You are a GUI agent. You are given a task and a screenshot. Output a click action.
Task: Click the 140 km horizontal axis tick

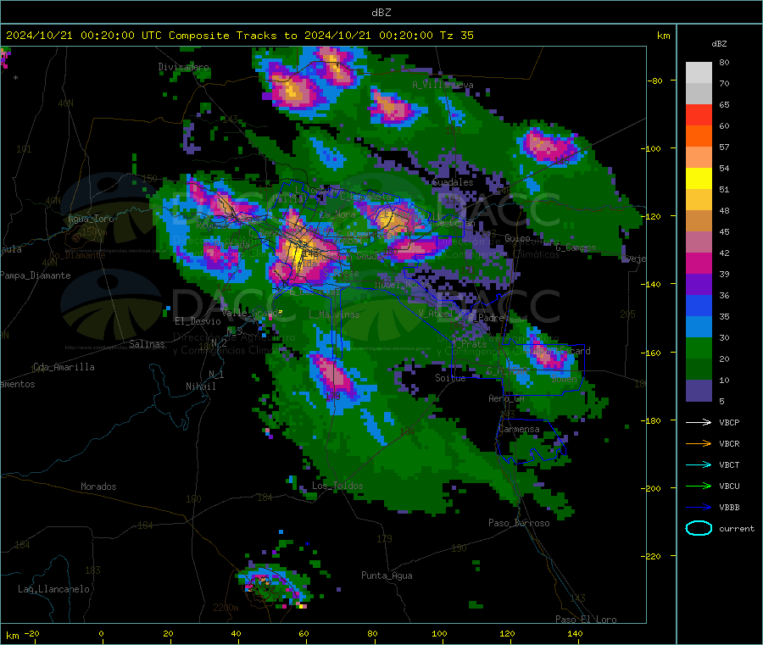575,634
